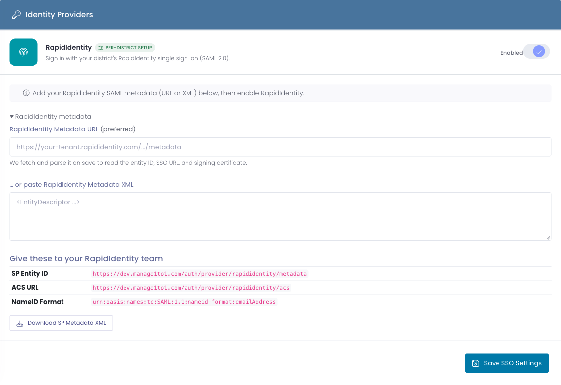
Task: Select the ACS URL value
Action: [190, 288]
